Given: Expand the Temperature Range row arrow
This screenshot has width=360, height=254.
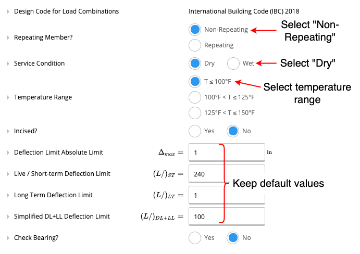Looking at the screenshot, I should click(8, 97).
